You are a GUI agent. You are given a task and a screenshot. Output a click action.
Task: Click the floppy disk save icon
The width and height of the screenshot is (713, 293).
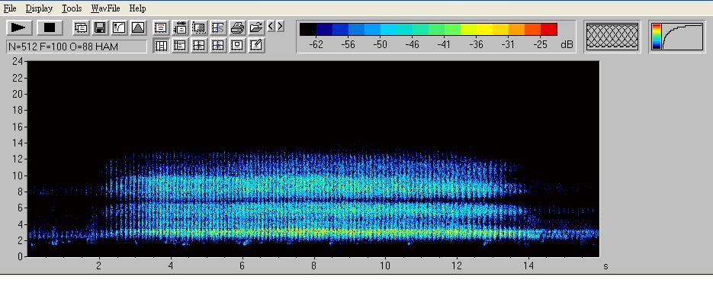click(x=100, y=27)
